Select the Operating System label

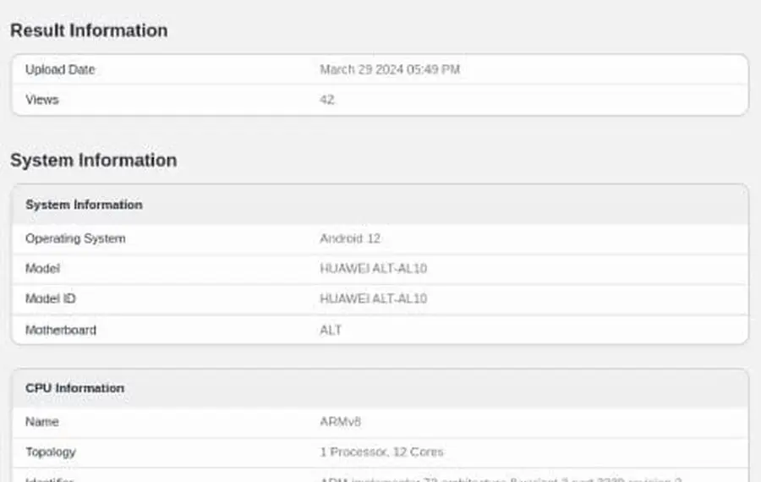tap(75, 238)
